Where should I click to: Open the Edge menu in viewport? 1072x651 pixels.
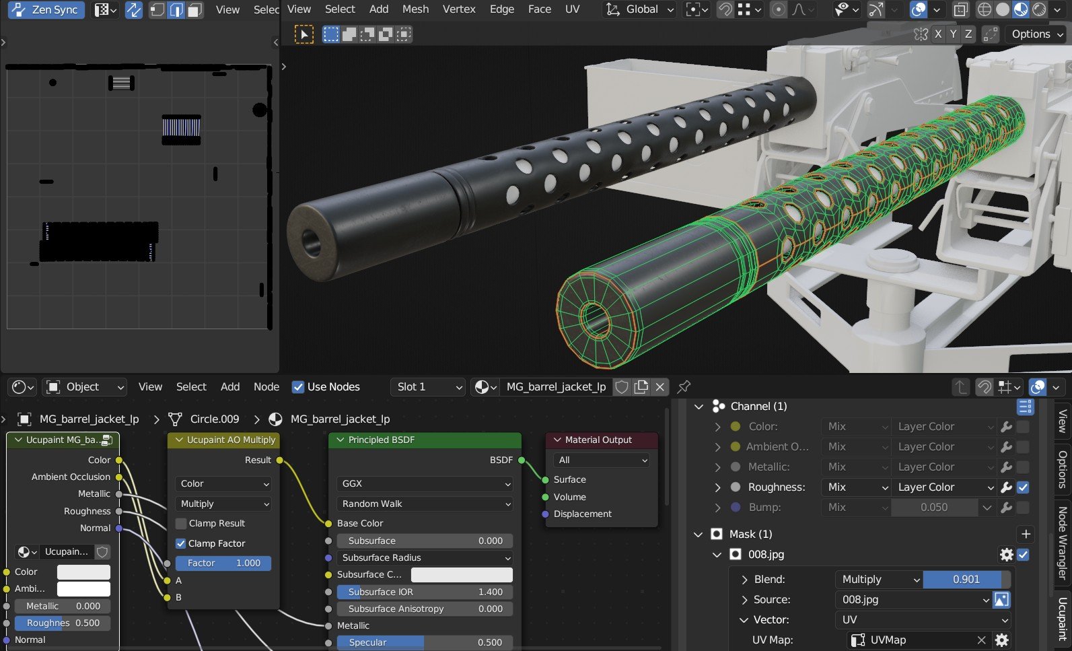point(502,9)
